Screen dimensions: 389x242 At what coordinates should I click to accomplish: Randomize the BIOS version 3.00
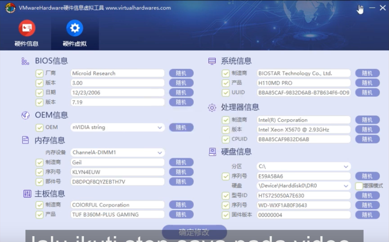[x=181, y=83]
